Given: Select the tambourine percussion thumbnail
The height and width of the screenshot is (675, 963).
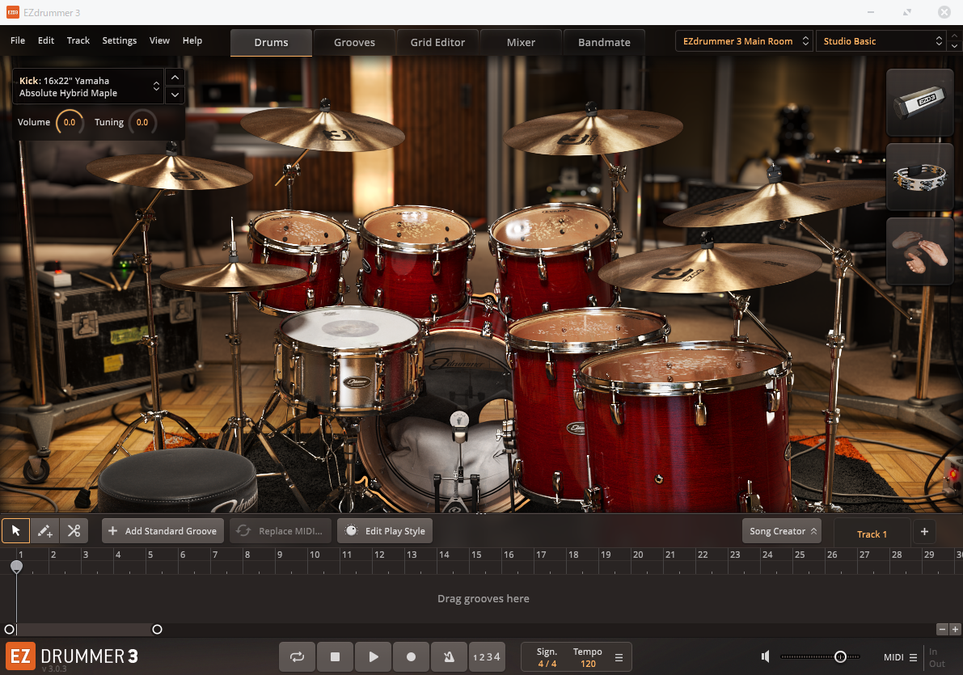Looking at the screenshot, I should coord(919,177).
